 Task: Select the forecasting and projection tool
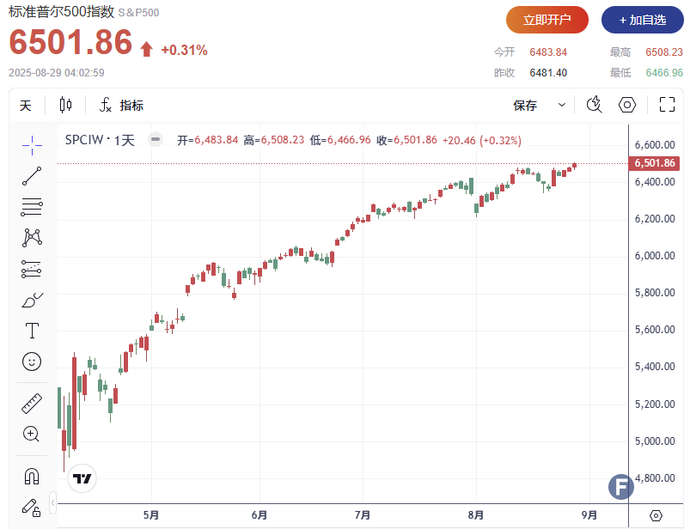(x=32, y=269)
